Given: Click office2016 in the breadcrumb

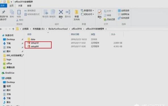Looking at the screenshot, I should point(77,29).
